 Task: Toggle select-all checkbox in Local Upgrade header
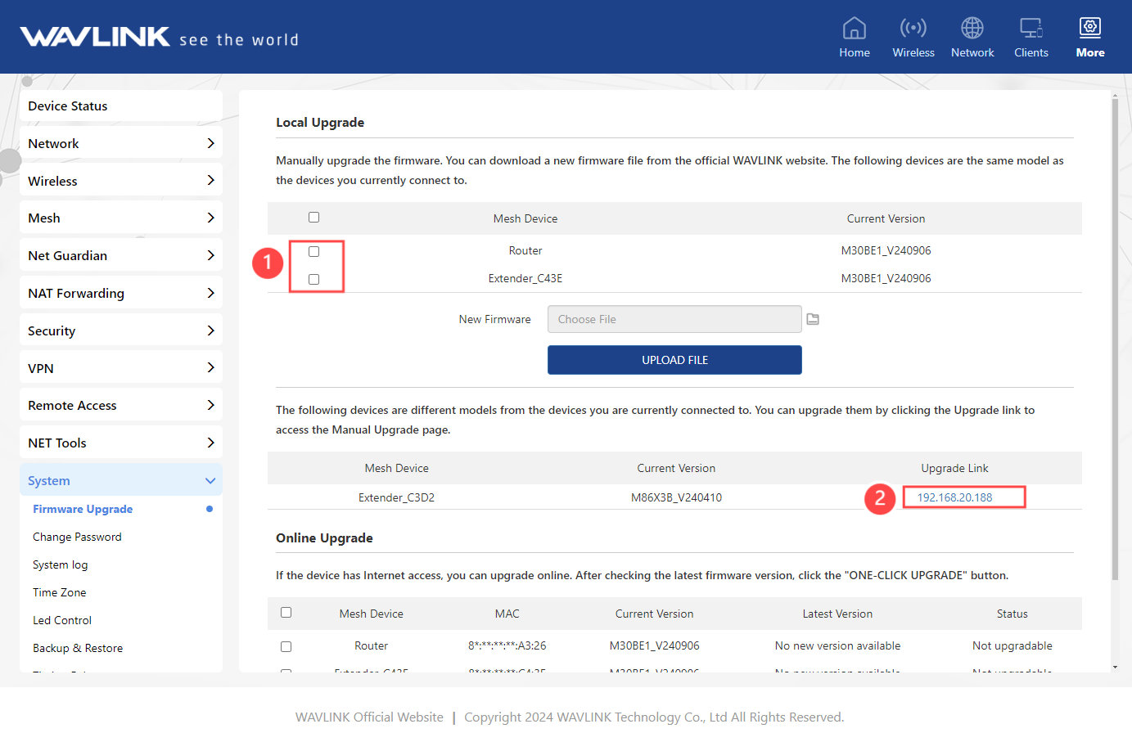coord(313,218)
